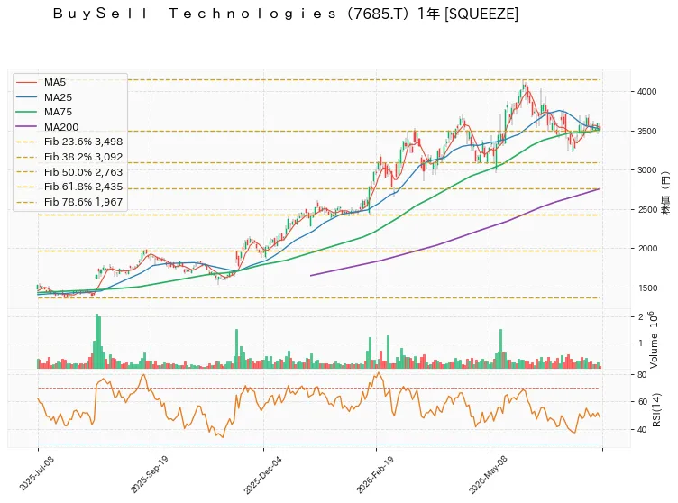Click the volume axis value 1

640,343
